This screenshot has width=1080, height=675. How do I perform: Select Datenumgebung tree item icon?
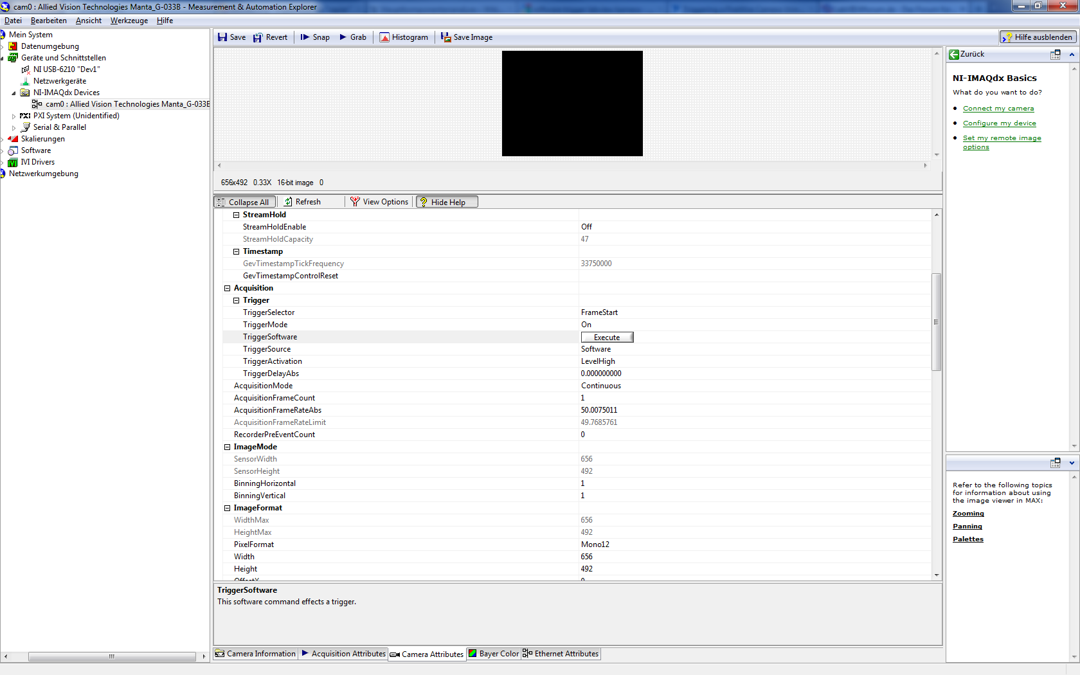[13, 46]
